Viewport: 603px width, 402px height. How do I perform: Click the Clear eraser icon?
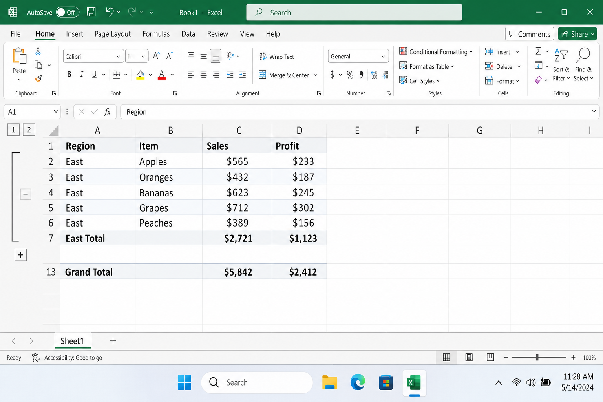coord(538,80)
